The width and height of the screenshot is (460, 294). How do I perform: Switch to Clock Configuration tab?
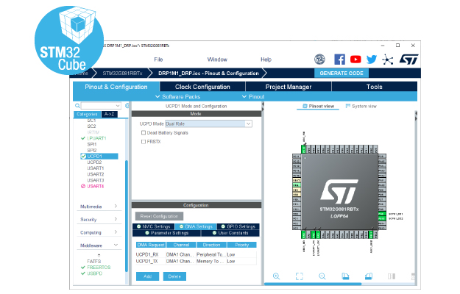202,87
